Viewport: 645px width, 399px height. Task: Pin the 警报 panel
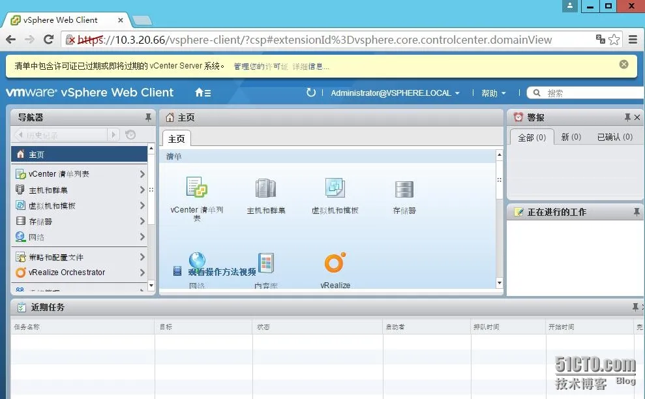click(x=627, y=117)
